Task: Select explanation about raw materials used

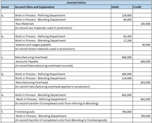Action: 63,28
